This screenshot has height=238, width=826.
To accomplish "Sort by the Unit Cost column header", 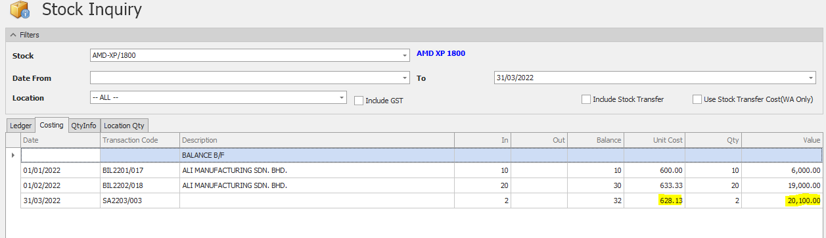I will tap(654, 140).
